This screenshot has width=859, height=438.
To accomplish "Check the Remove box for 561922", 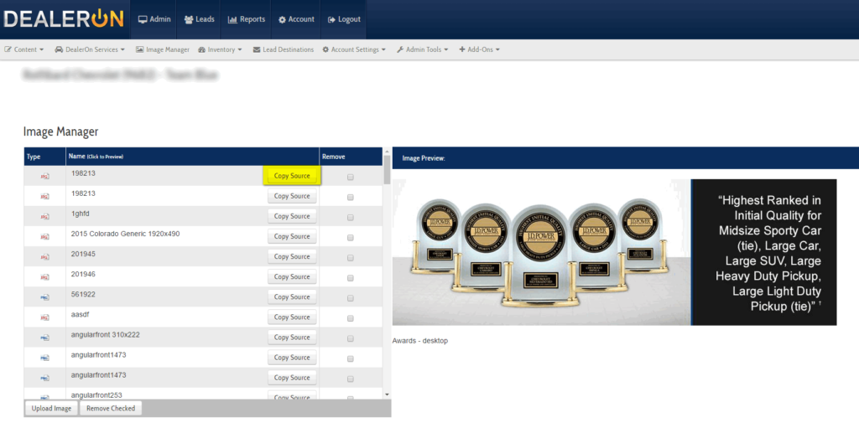I will (351, 298).
